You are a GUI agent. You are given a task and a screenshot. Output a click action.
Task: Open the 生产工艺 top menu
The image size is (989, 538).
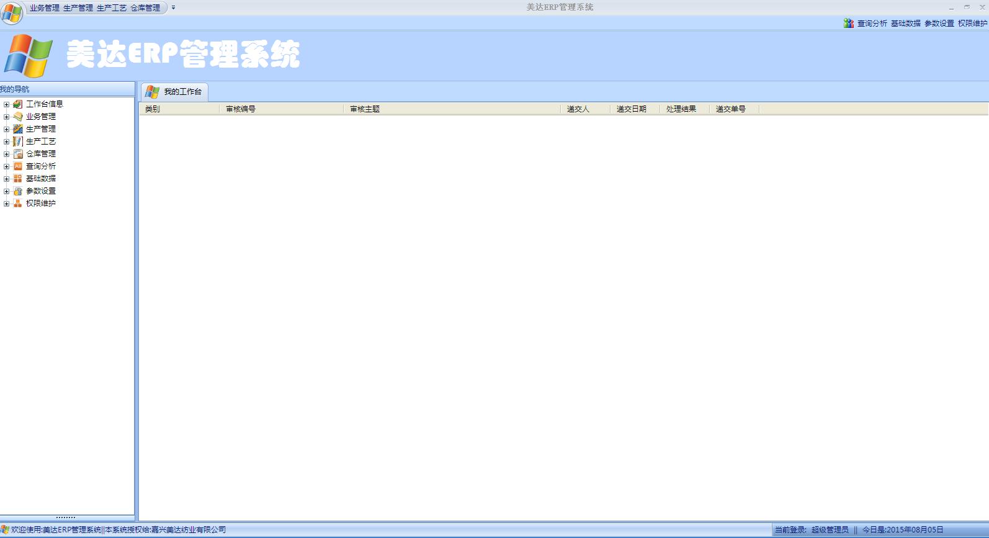click(x=112, y=8)
